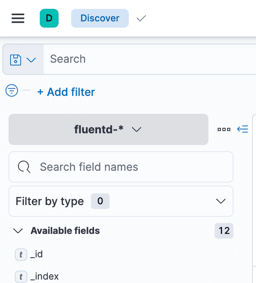256x283 pixels.
Task: Click the green D space avatar
Action: click(x=49, y=18)
